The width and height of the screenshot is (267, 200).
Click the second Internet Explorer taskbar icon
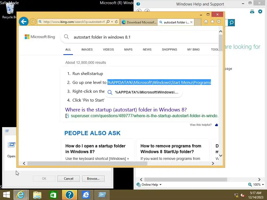click(86, 195)
